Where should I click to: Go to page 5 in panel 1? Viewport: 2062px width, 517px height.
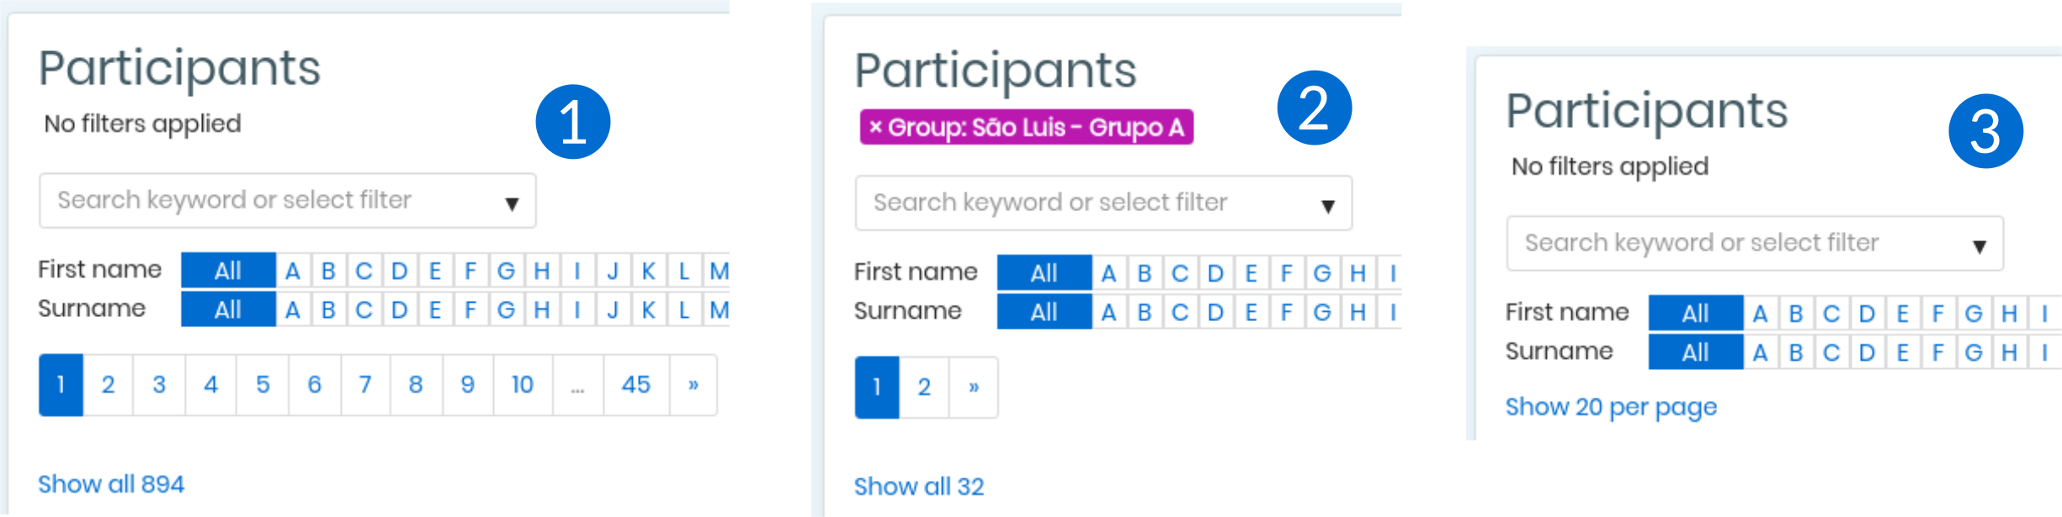[x=263, y=385]
